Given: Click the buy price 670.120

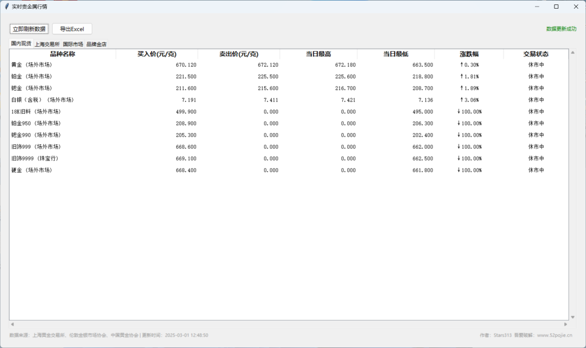Looking at the screenshot, I should (186, 65).
